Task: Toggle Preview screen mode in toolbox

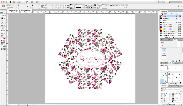Action: [4, 49]
